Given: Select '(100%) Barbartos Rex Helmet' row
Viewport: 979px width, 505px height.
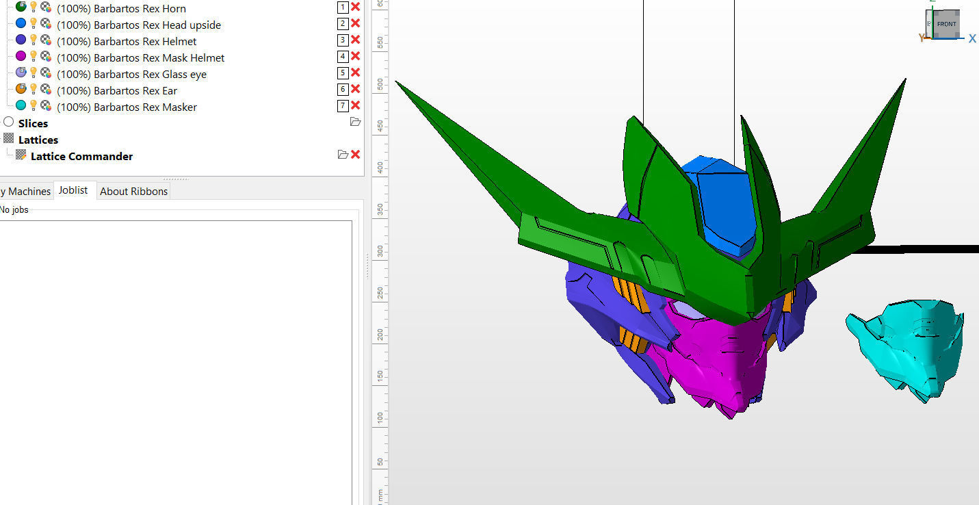Looking at the screenshot, I should point(127,41).
